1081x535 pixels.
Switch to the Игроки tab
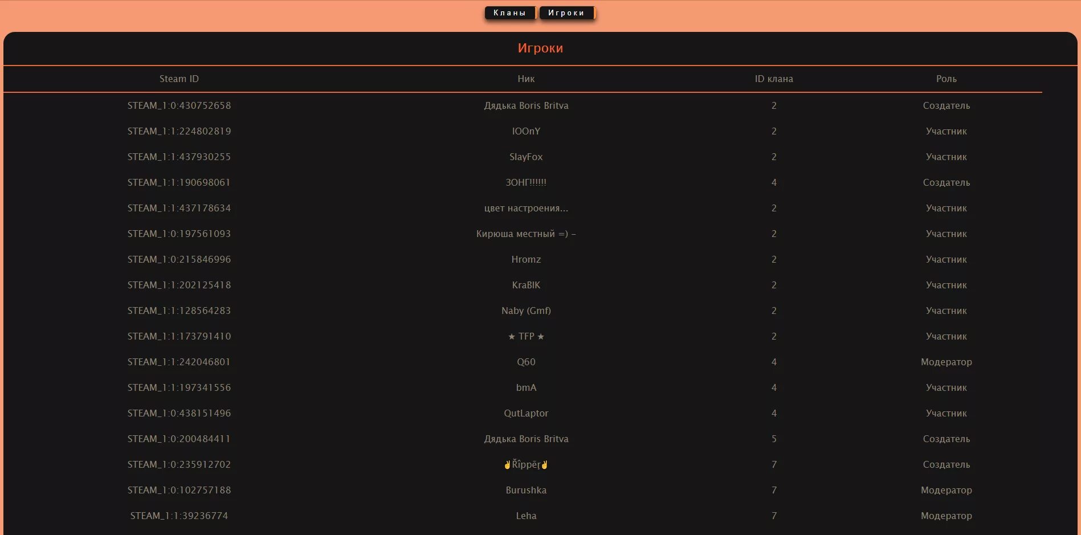[566, 13]
